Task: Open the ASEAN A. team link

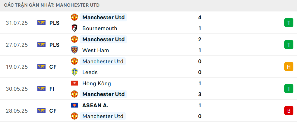Action: coord(95,105)
